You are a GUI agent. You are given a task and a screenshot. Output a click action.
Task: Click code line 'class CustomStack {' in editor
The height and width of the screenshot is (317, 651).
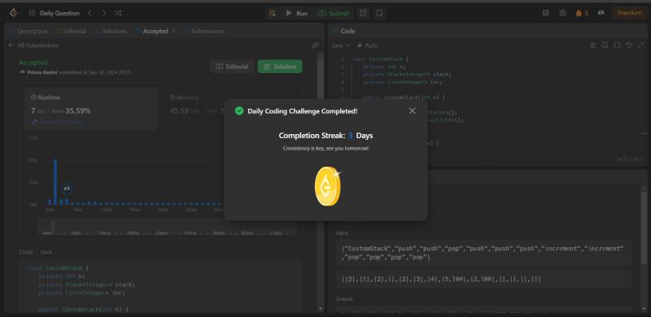coord(379,59)
